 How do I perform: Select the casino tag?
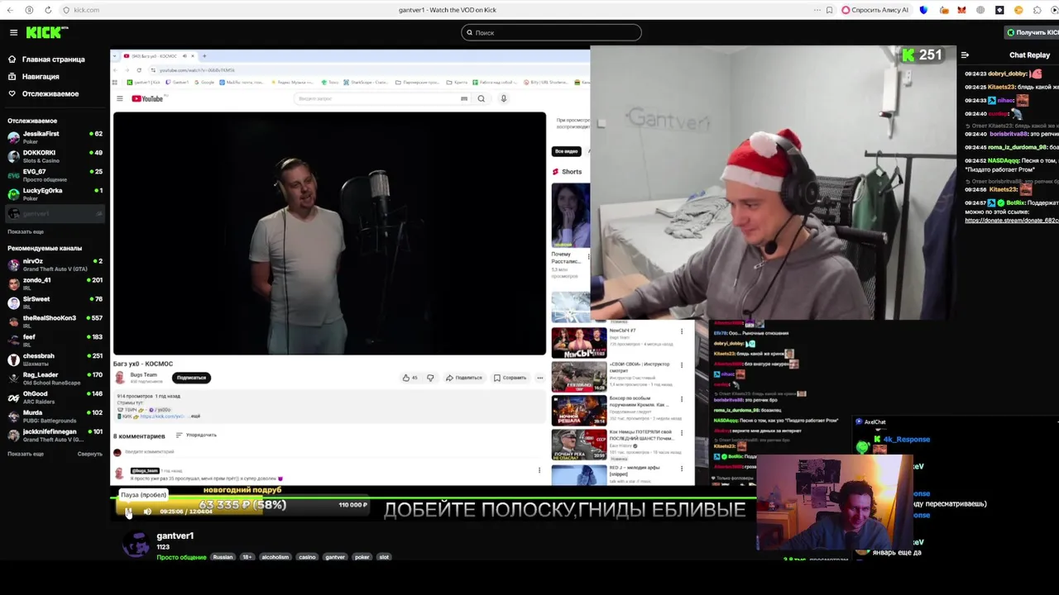tap(307, 557)
